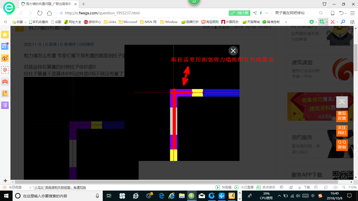Open the Microsof bookmark folder

[128, 22]
